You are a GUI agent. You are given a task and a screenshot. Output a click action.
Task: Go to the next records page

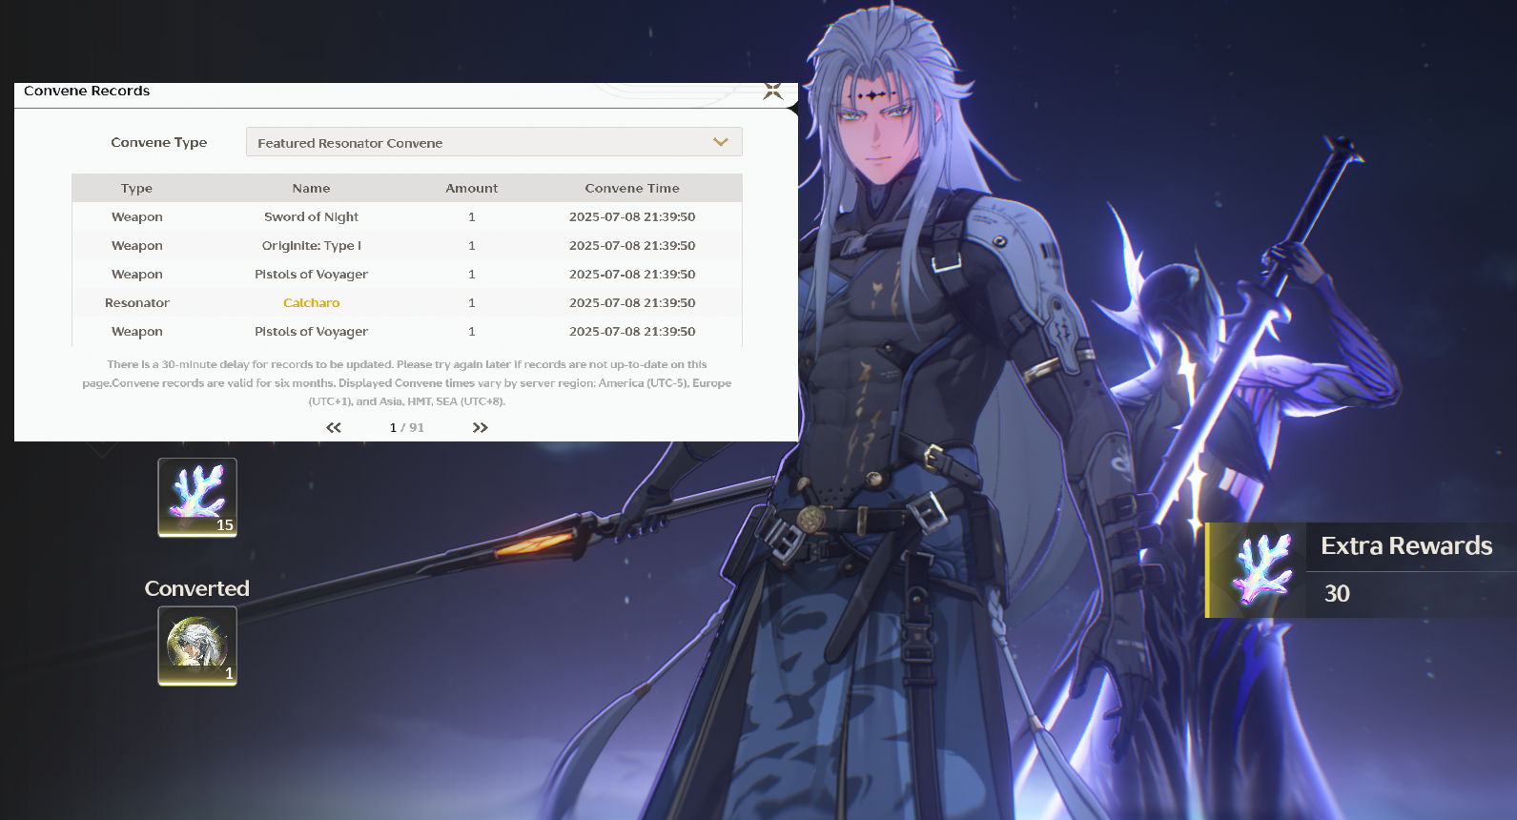coord(480,427)
